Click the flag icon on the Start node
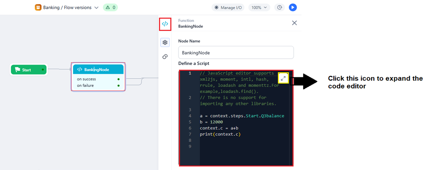Screen dimensions: 428x170 coord(18,70)
